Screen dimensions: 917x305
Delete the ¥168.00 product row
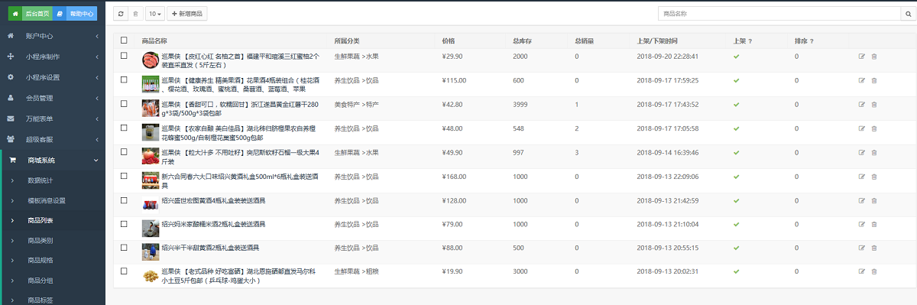874,177
